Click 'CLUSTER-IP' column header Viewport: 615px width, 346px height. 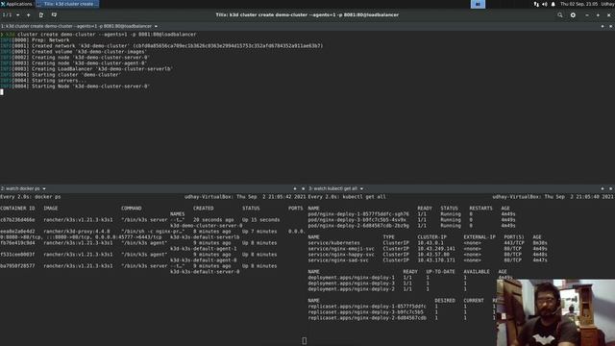tap(431, 237)
